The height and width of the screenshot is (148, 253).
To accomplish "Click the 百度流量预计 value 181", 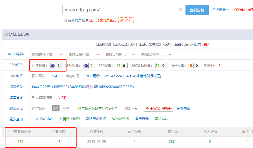I will [x=20, y=142].
